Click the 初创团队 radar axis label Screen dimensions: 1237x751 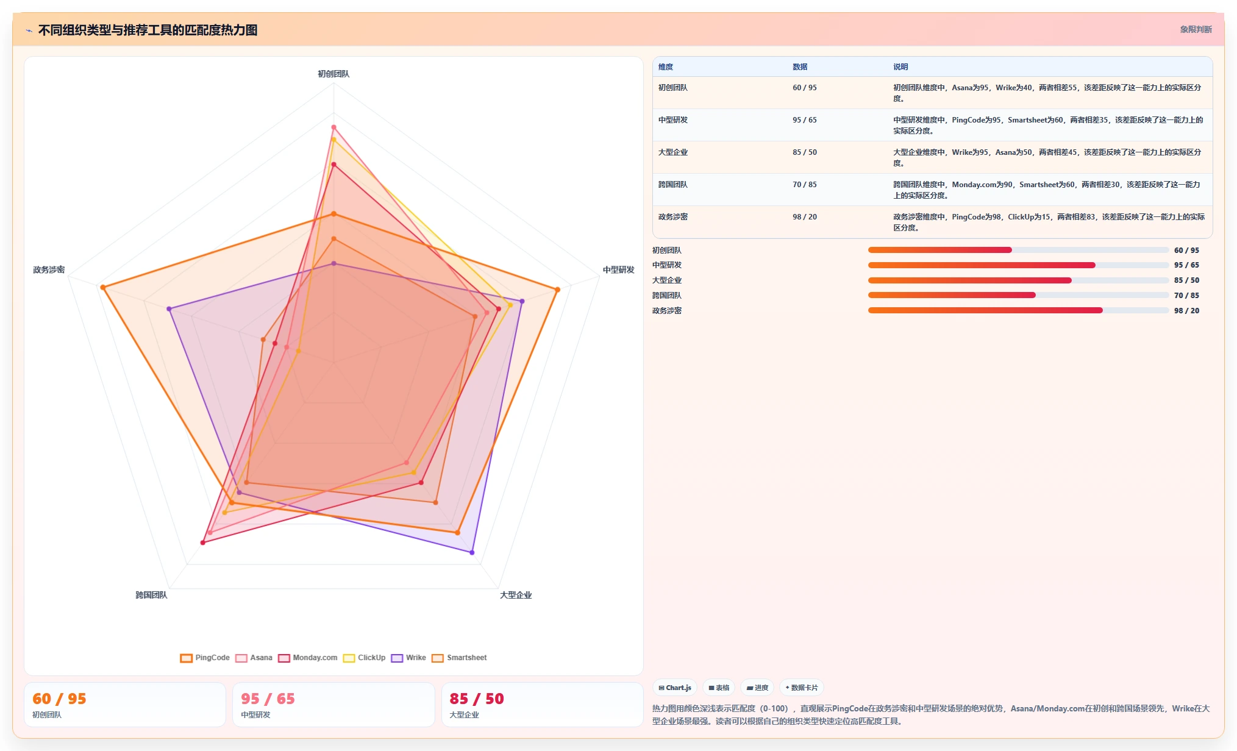pos(333,74)
